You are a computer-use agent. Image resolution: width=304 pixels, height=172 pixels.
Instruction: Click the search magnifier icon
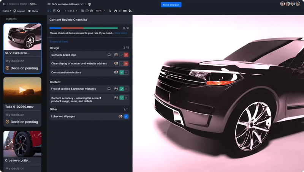tap(59, 11)
